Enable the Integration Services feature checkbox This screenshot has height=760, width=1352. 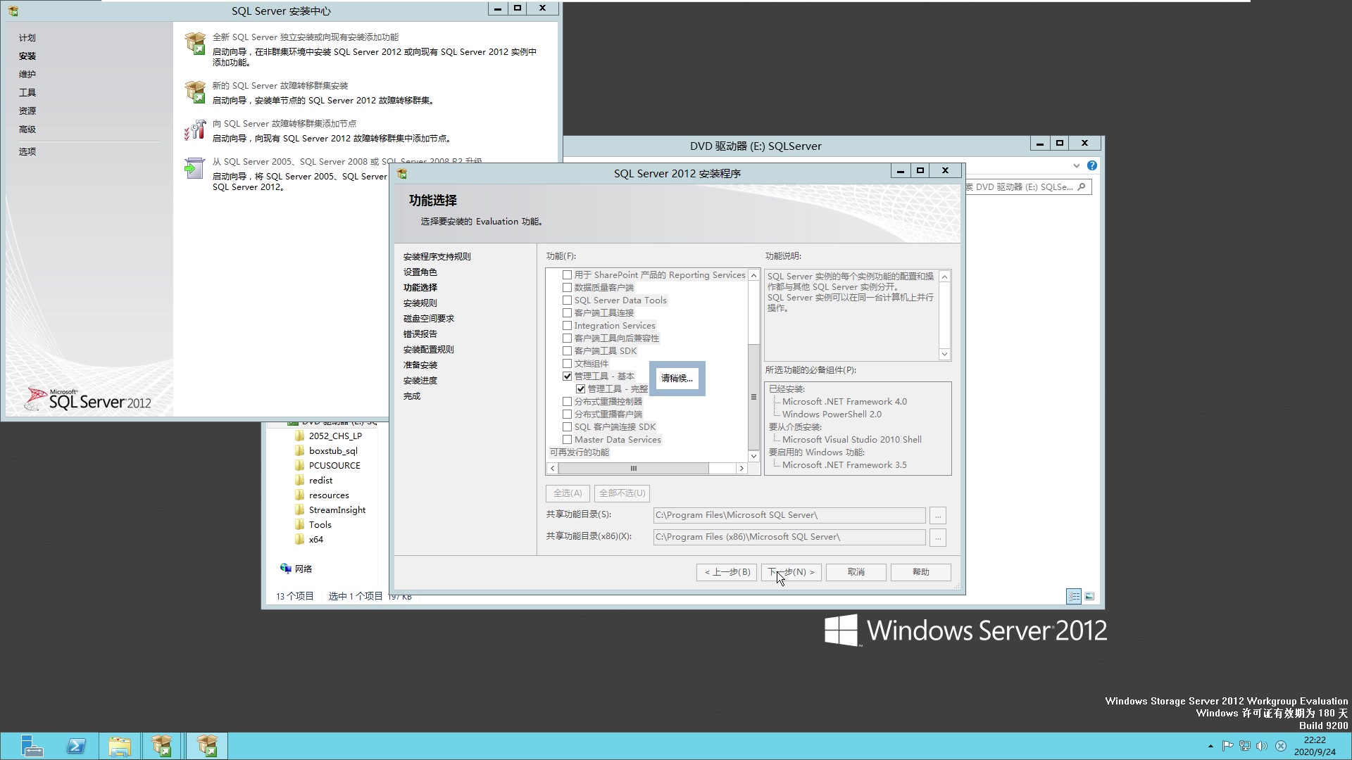(568, 325)
